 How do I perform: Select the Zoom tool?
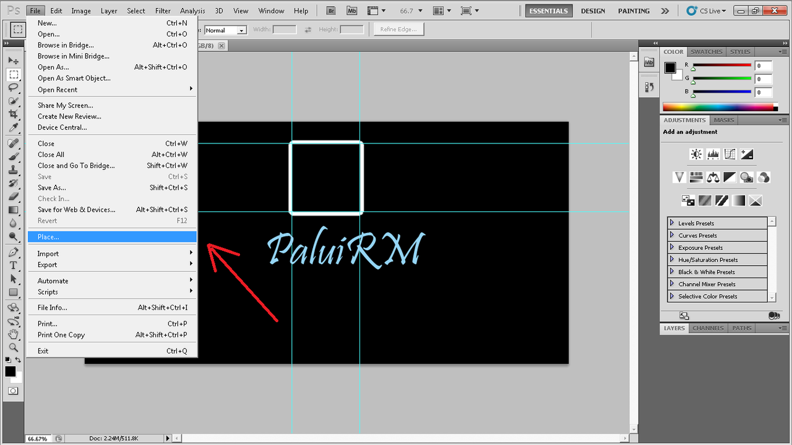pyautogui.click(x=13, y=347)
